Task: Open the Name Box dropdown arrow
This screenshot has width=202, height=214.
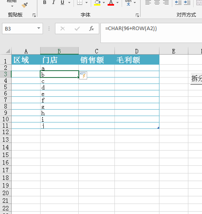Action: point(39,28)
